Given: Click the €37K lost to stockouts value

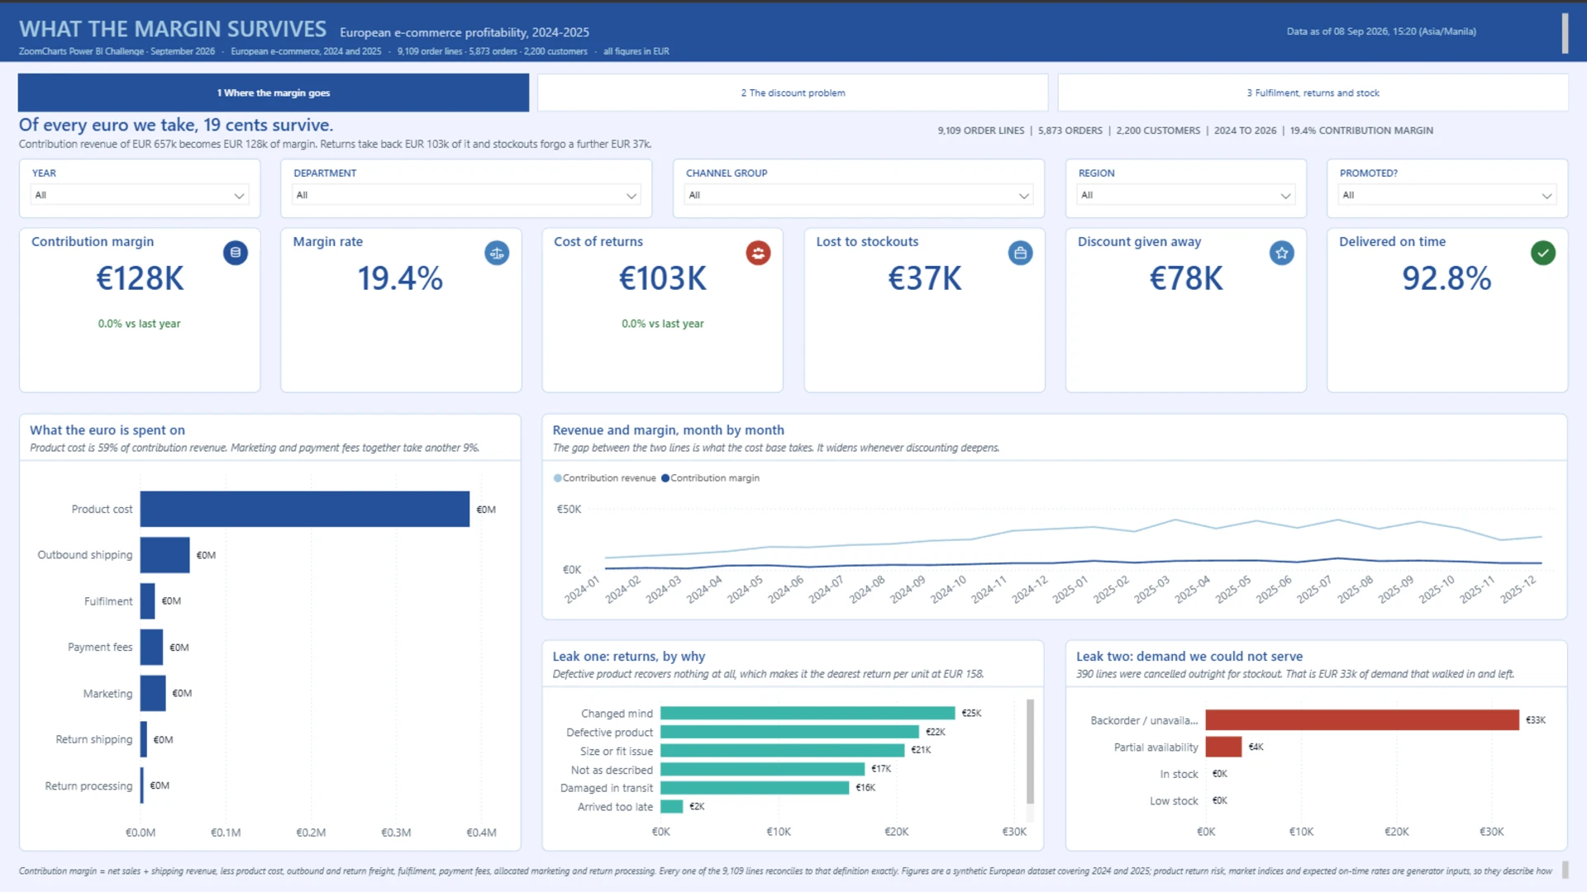Looking at the screenshot, I should tap(925, 278).
